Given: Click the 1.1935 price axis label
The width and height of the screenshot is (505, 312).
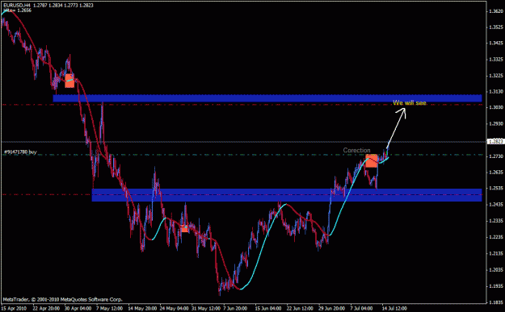Looking at the screenshot, I should coord(495,285).
